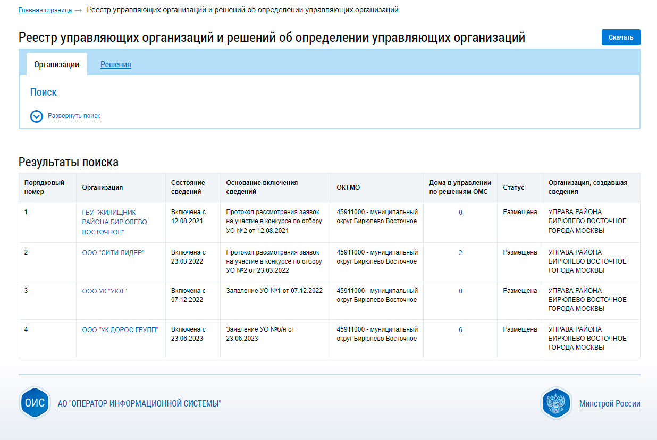Click houses count 2 for СИТИ ЛИДЕР
The height and width of the screenshot is (440, 657).
coord(460,253)
